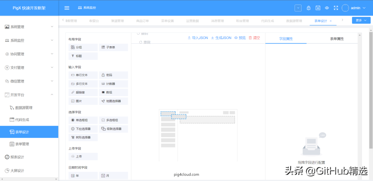
Task: Select the 多选框组 field component
Action: (x=114, y=120)
